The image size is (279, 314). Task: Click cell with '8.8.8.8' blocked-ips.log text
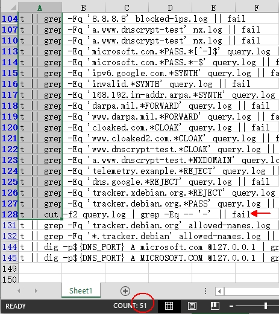pyautogui.click(x=147, y=19)
